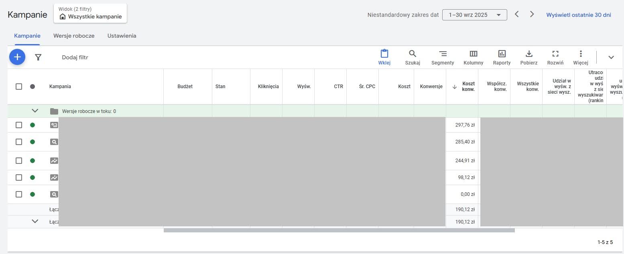This screenshot has height=254, width=624.
Task: Click Pobierz download icon
Action: coord(529,54)
